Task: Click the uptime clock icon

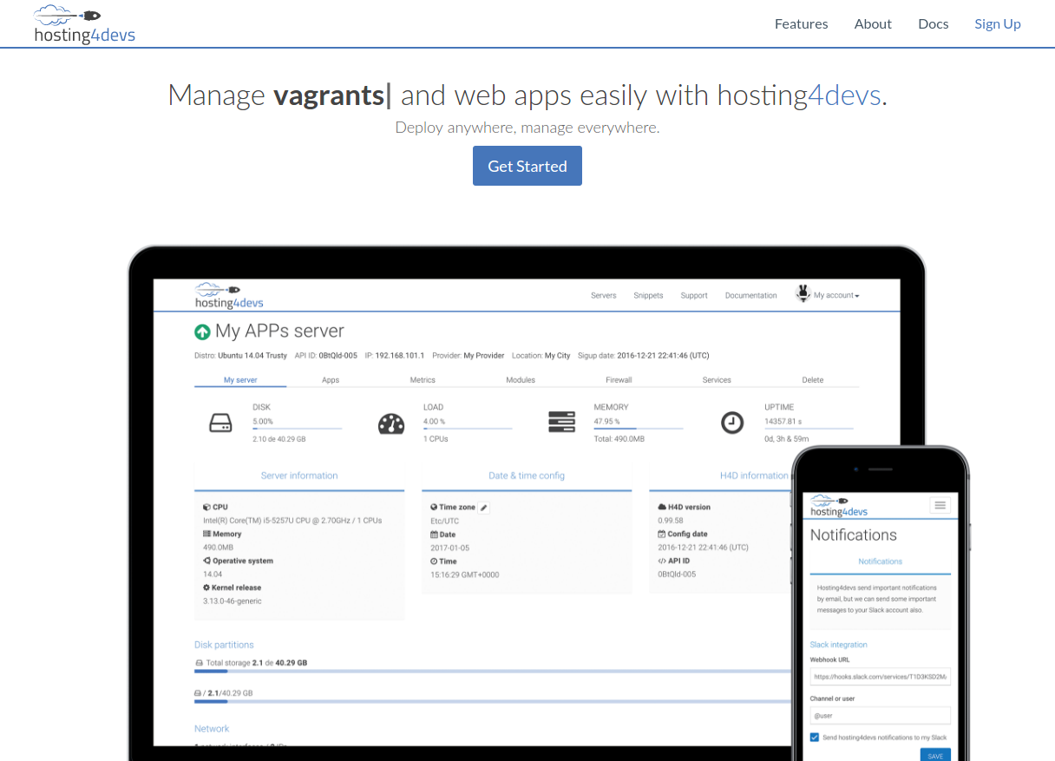Action: click(732, 423)
